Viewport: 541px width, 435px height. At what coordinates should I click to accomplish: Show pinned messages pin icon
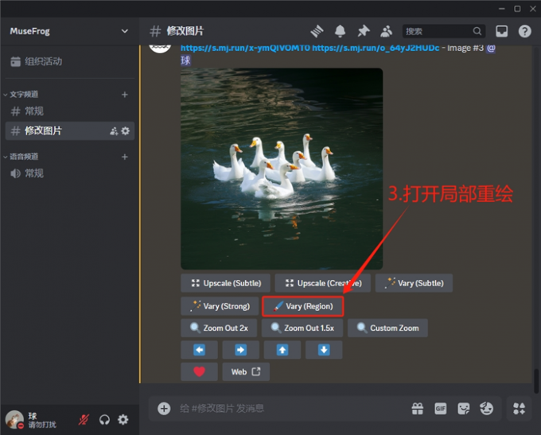click(x=364, y=31)
